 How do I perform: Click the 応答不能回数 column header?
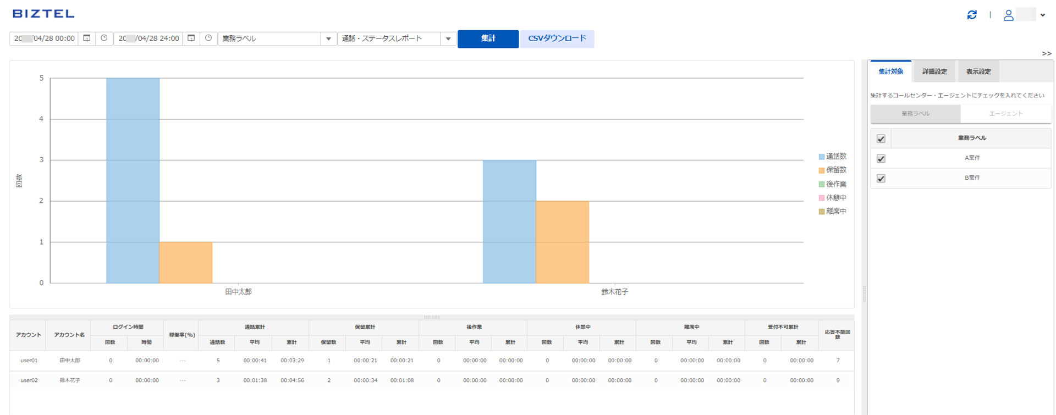pyautogui.click(x=837, y=335)
